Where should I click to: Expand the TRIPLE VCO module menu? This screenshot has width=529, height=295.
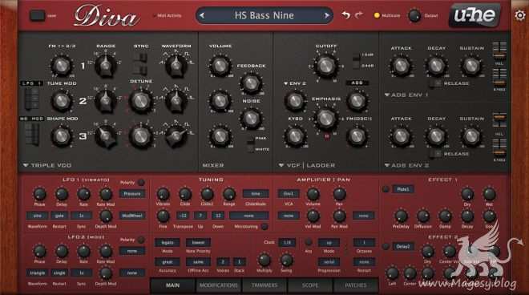47,165
